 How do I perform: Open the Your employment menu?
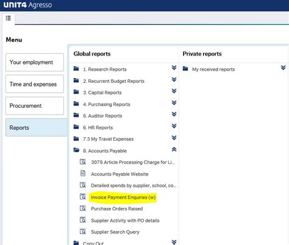tap(35, 62)
